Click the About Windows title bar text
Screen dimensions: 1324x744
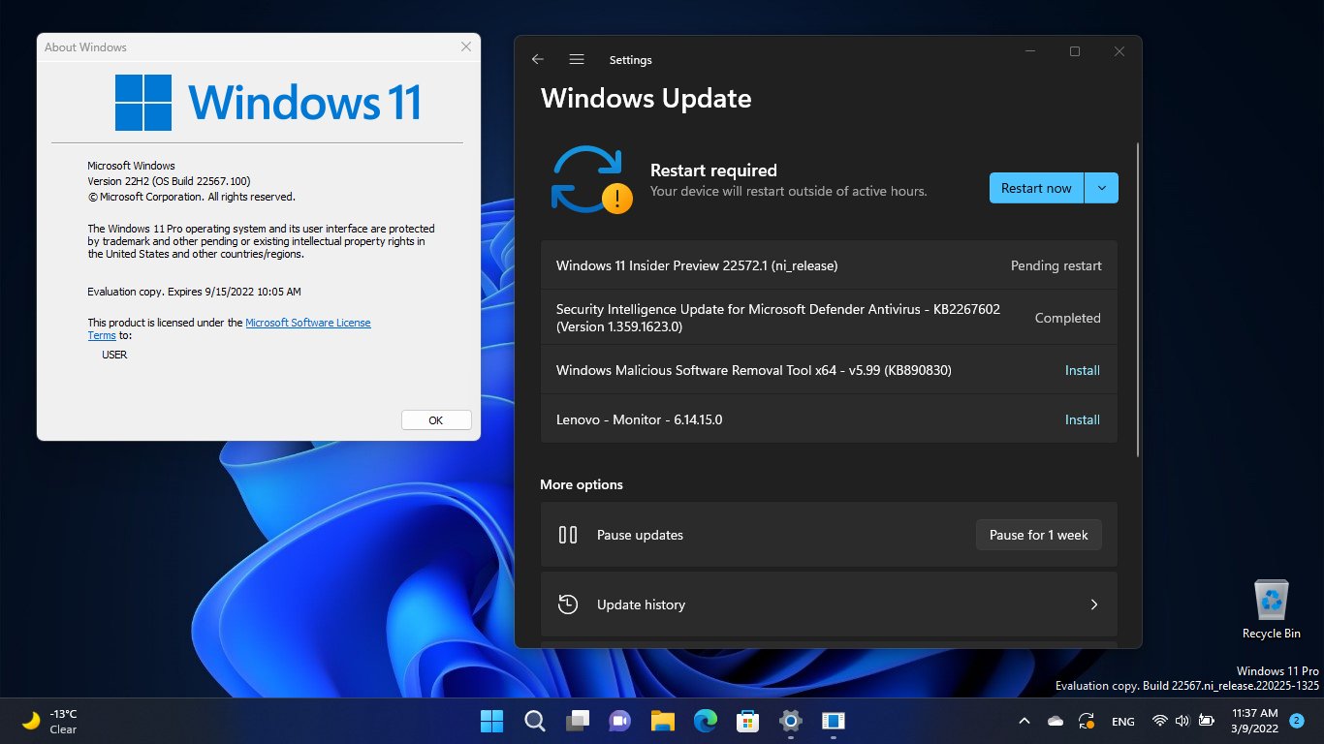coord(85,47)
